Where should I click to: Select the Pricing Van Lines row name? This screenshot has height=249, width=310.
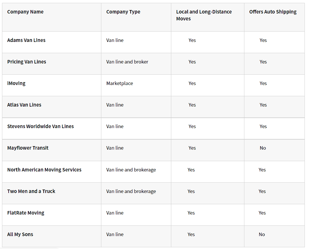coord(27,62)
